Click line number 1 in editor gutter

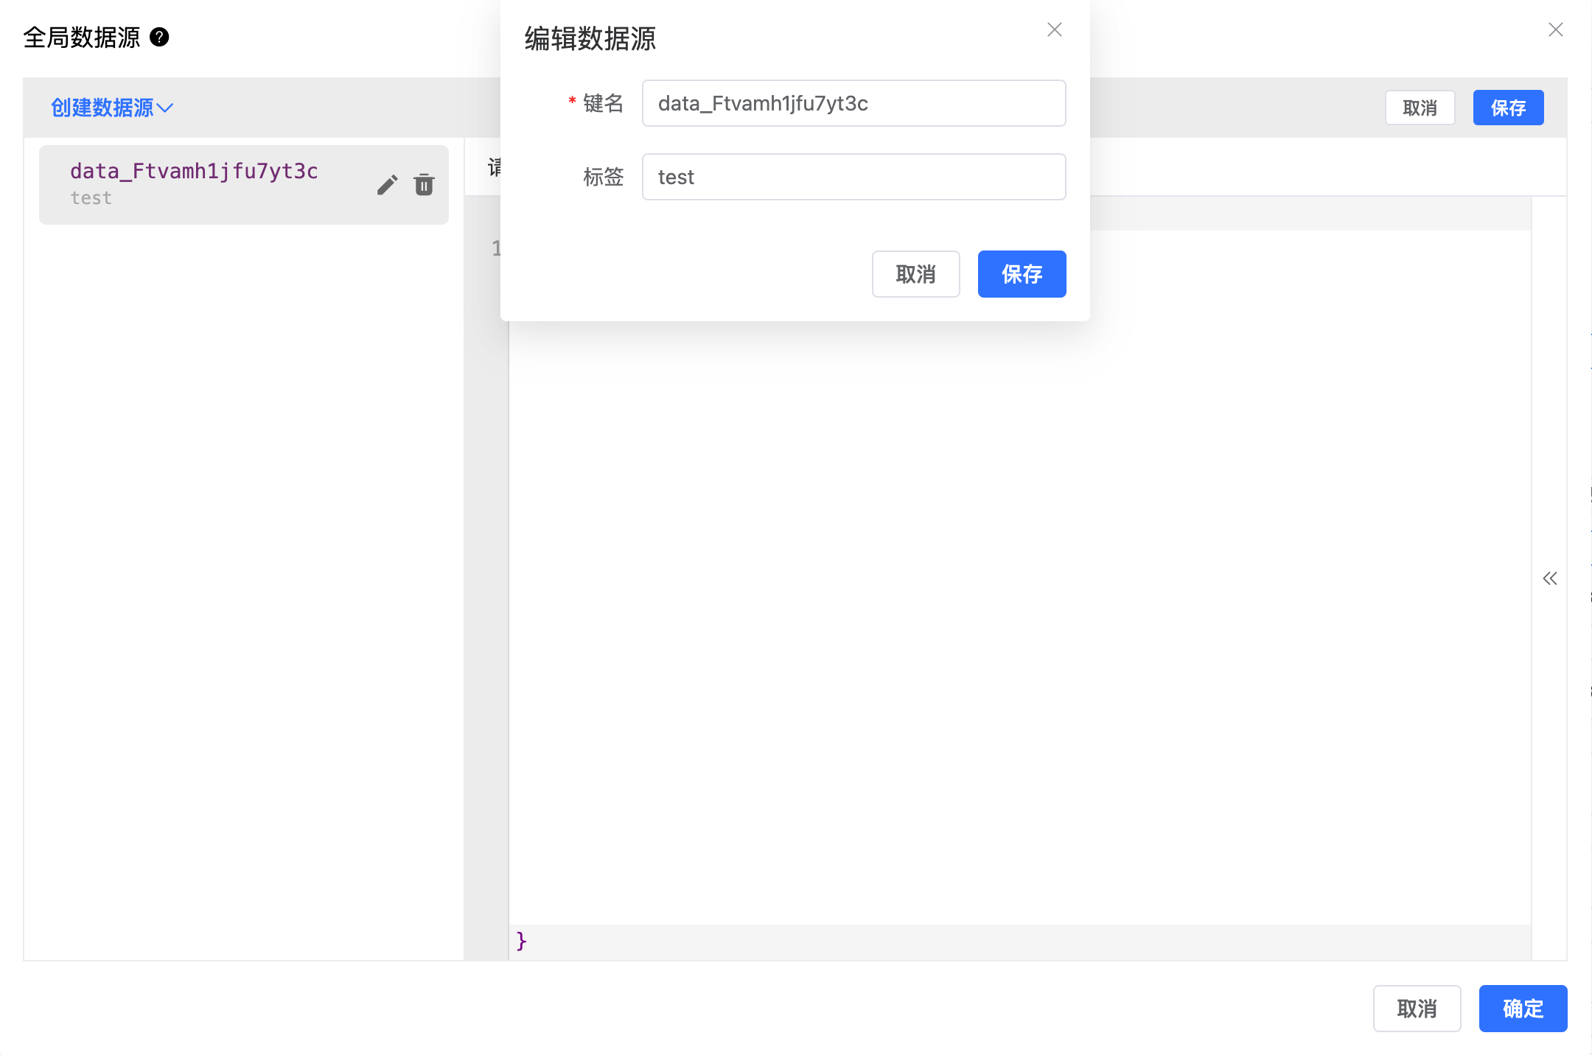click(496, 248)
